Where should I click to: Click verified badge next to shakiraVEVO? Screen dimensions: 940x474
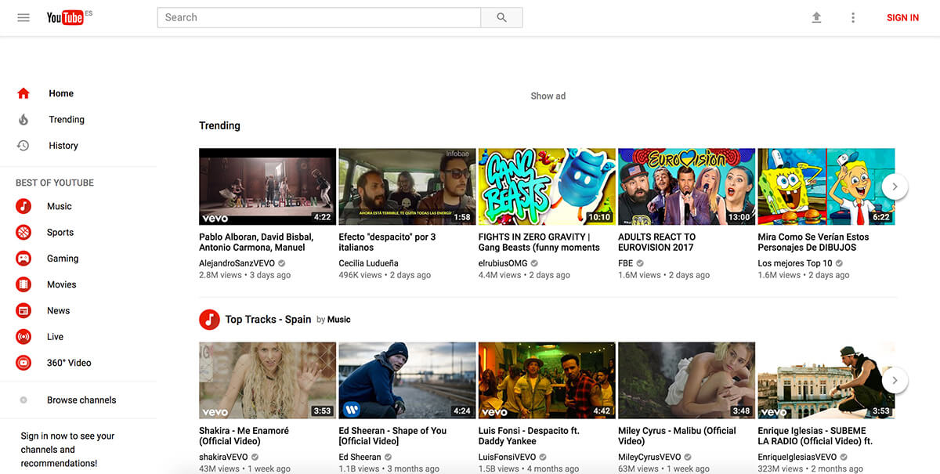coord(255,457)
